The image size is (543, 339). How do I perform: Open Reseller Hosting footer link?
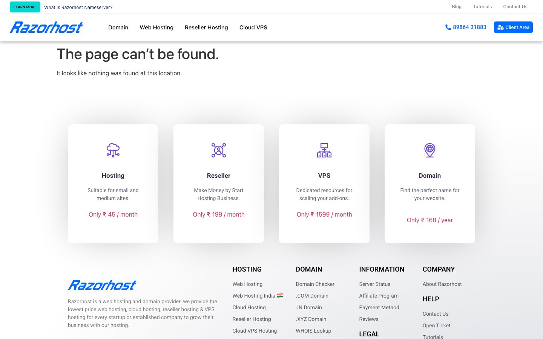pyautogui.click(x=252, y=319)
